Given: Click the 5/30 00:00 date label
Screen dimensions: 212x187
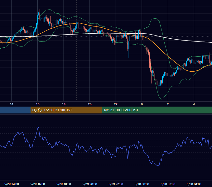Looking at the screenshot, I should click(142, 184).
